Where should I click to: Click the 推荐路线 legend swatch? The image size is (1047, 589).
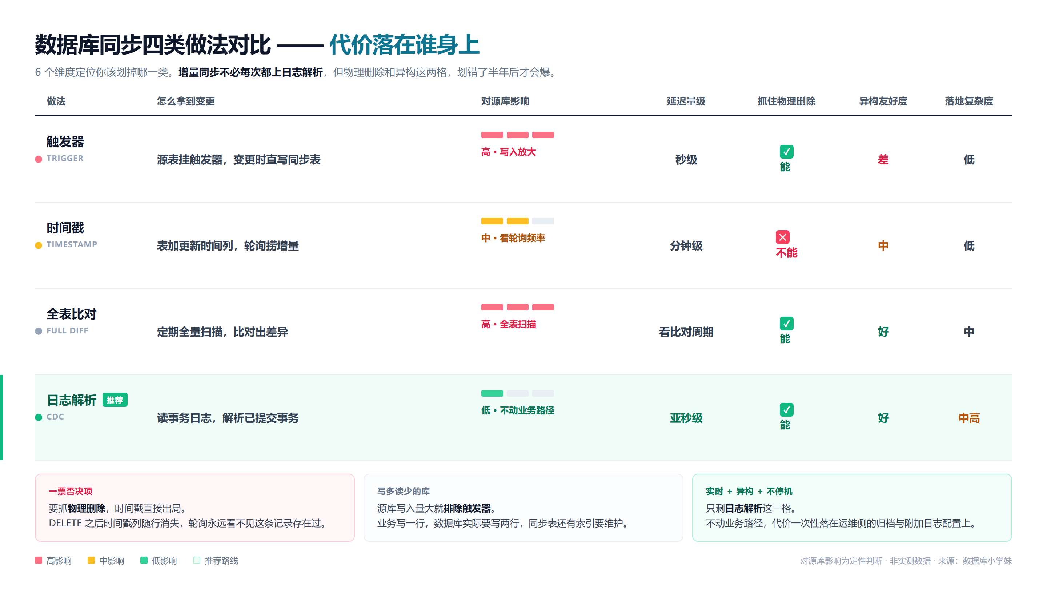click(x=197, y=560)
